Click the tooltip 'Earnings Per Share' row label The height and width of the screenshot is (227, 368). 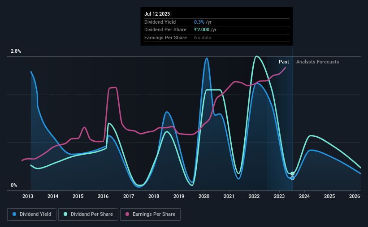pyautogui.click(x=165, y=38)
